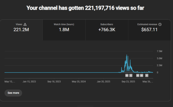Click the clock icon beside Estimated revenue
173x107 pixels.
[x=160, y=25]
